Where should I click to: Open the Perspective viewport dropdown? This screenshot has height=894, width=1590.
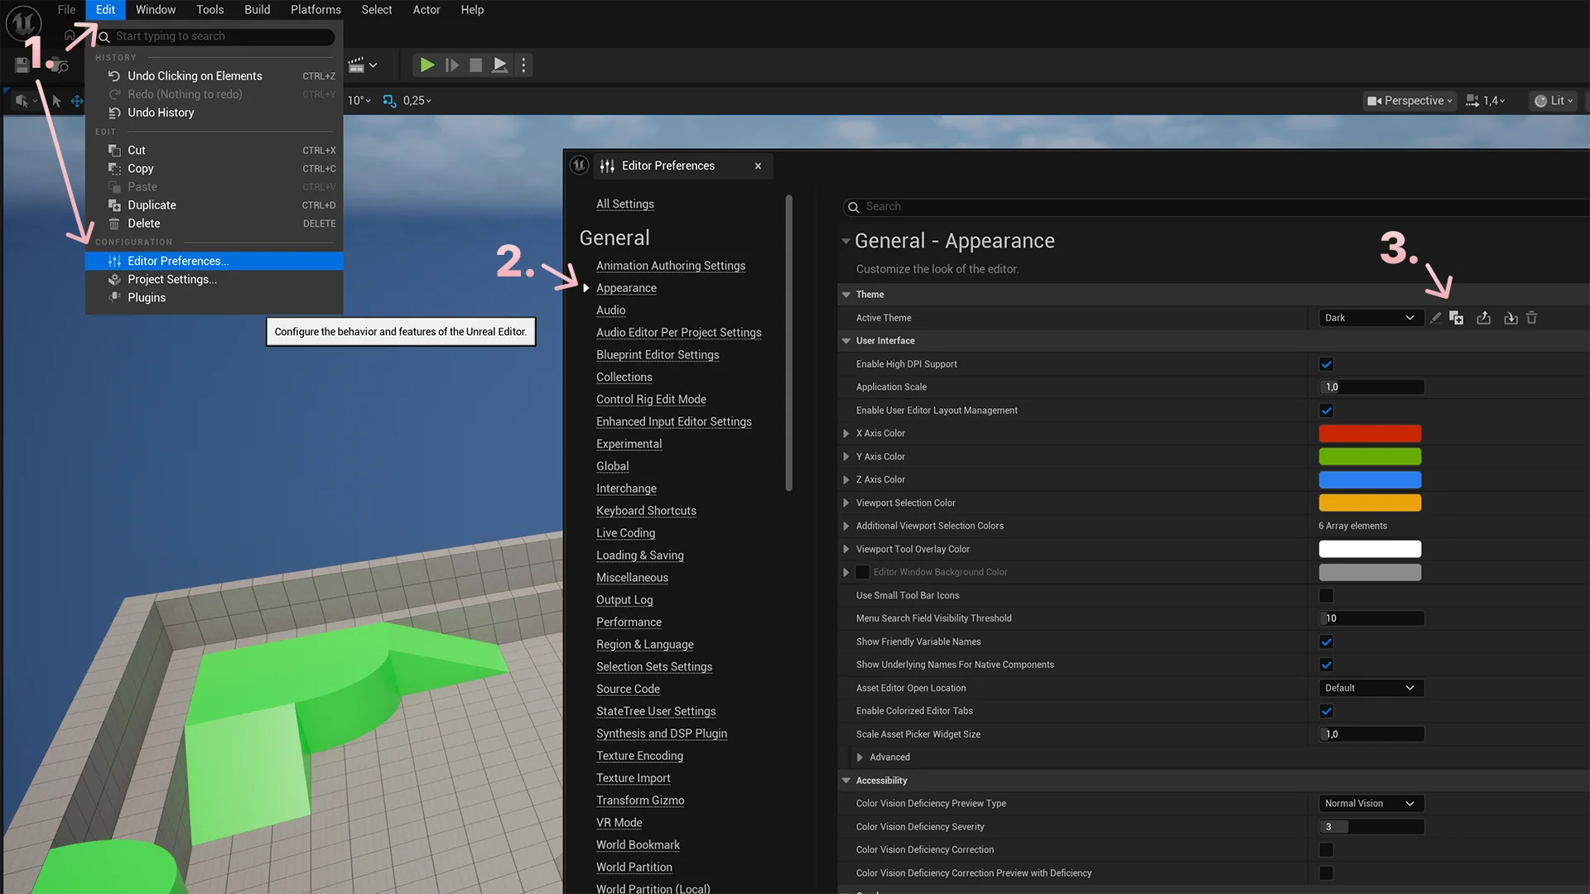tap(1409, 101)
